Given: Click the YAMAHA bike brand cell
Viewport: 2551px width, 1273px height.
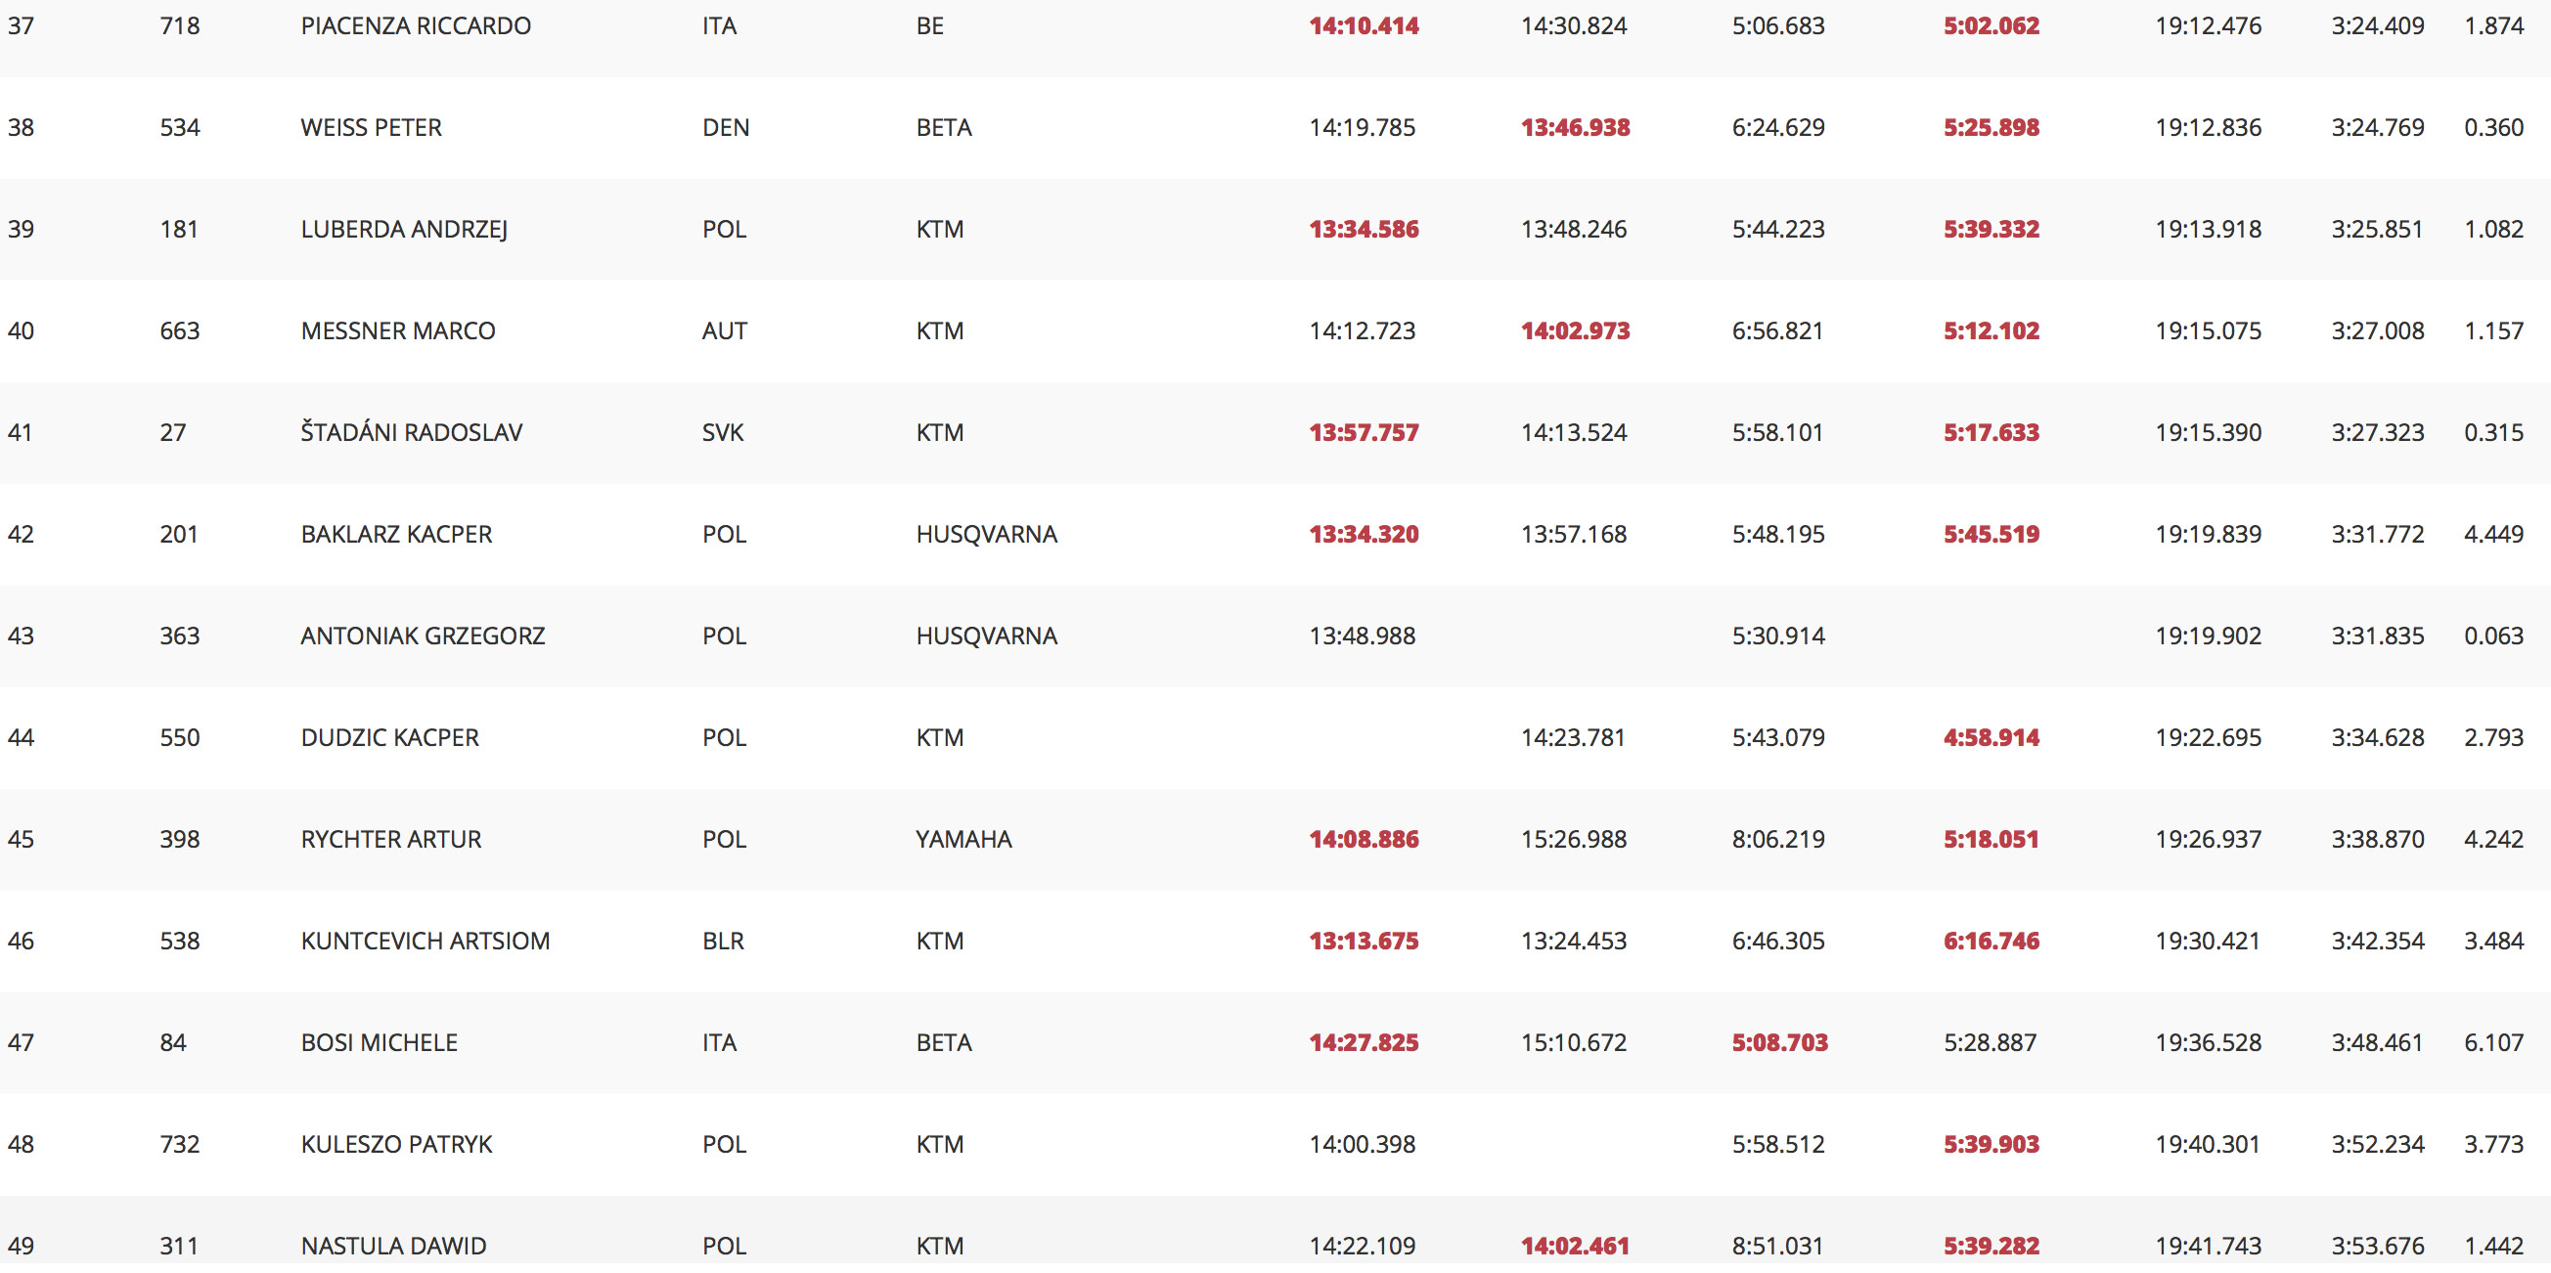Looking at the screenshot, I should click(x=963, y=840).
